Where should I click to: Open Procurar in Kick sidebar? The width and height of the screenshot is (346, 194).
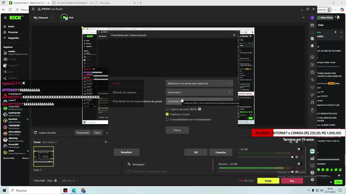tap(13, 32)
